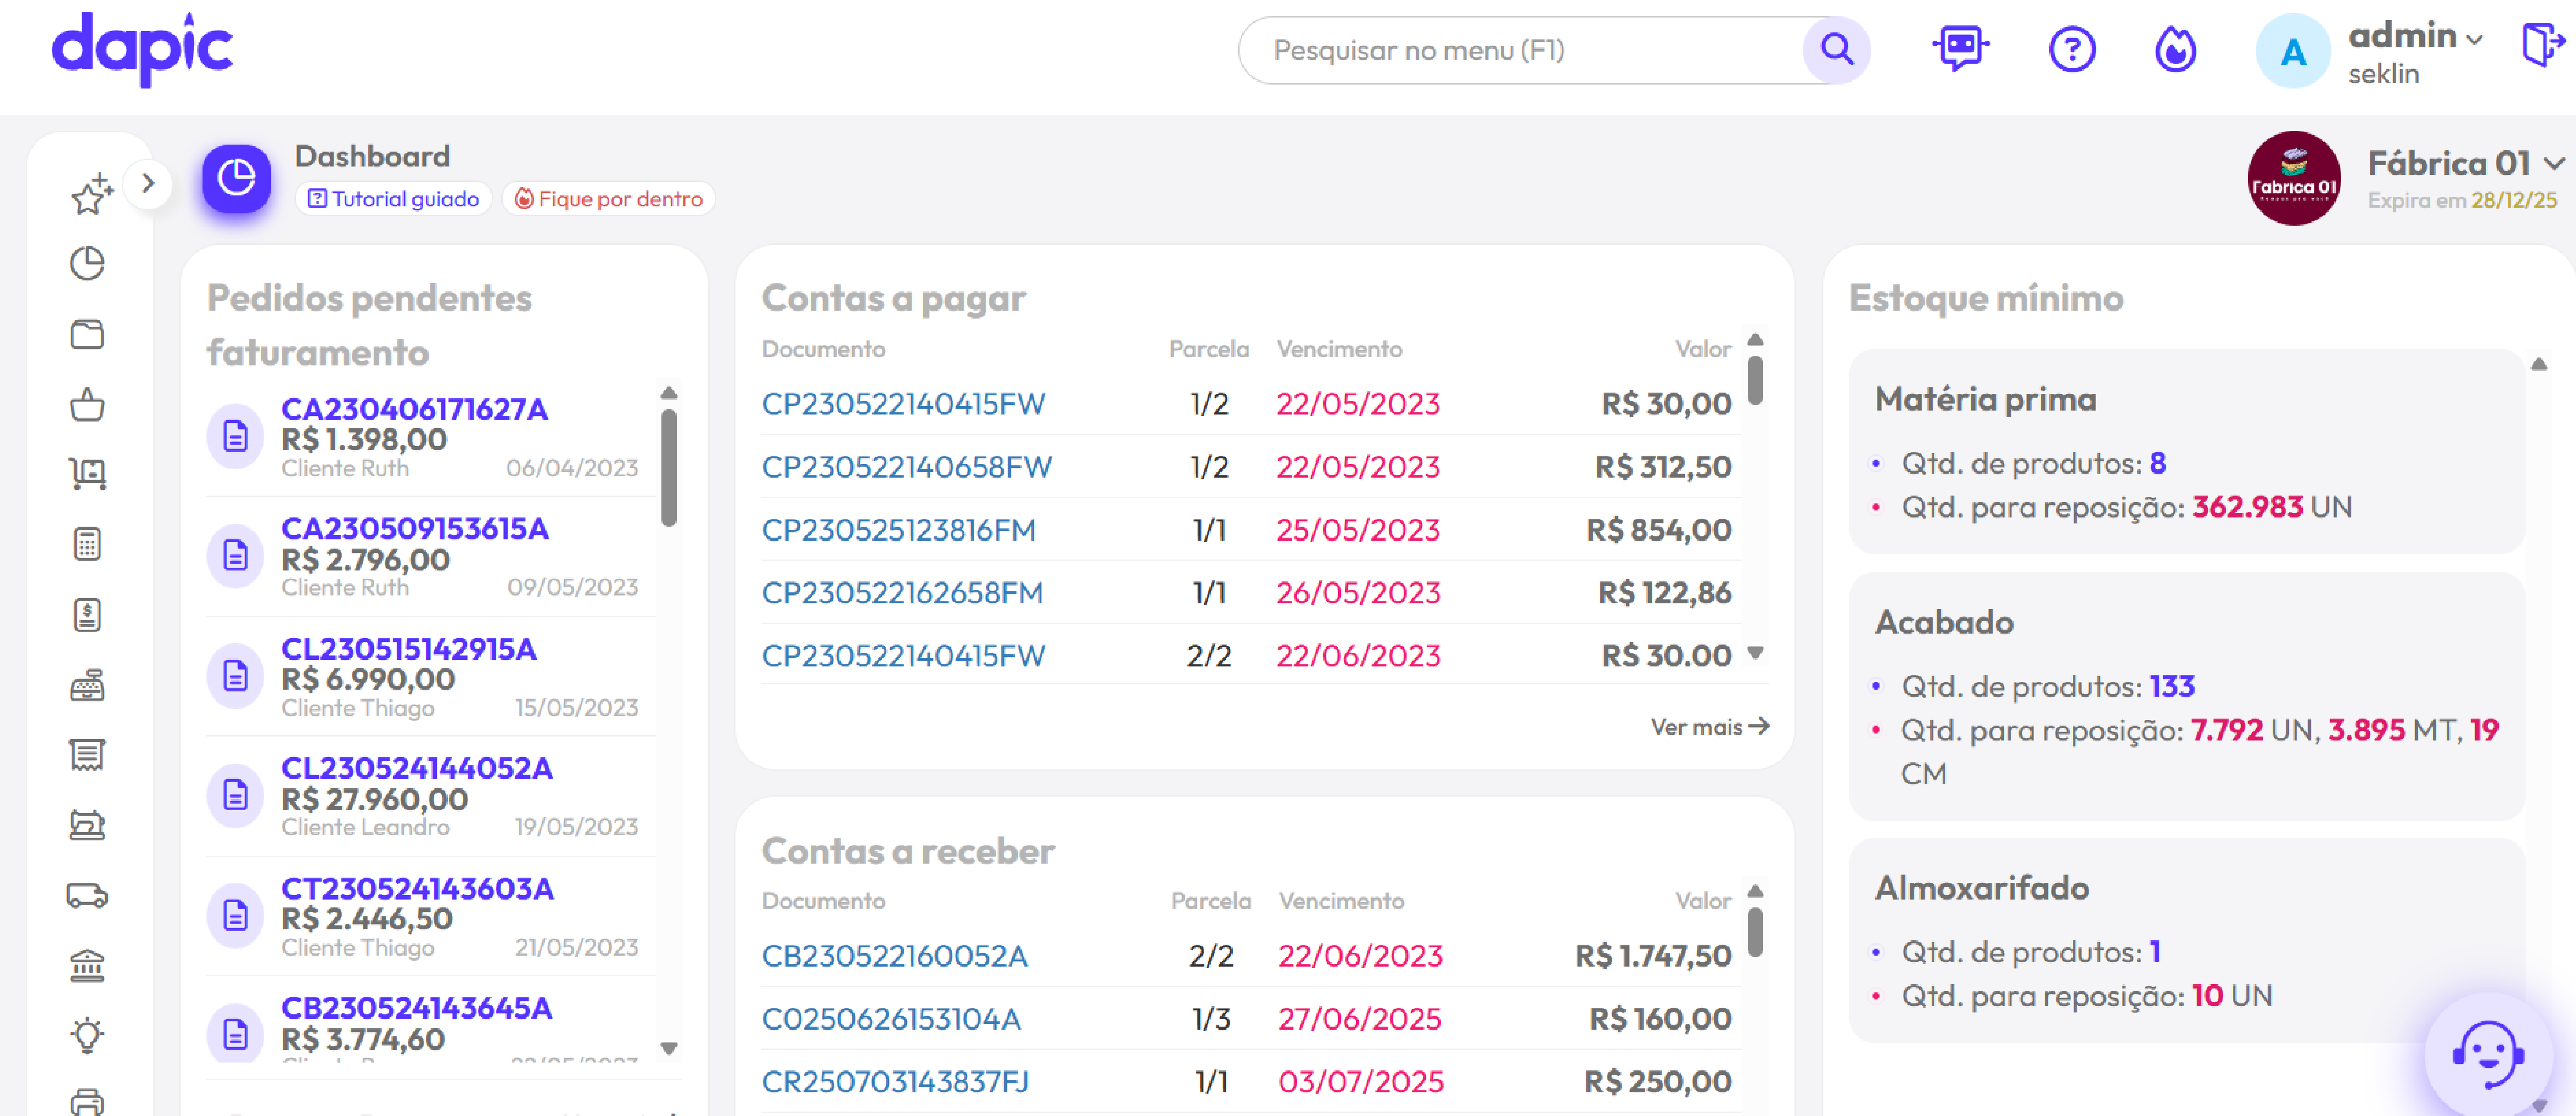Click the flame notifications icon in the header
The width and height of the screenshot is (2576, 1116).
[x=2176, y=49]
